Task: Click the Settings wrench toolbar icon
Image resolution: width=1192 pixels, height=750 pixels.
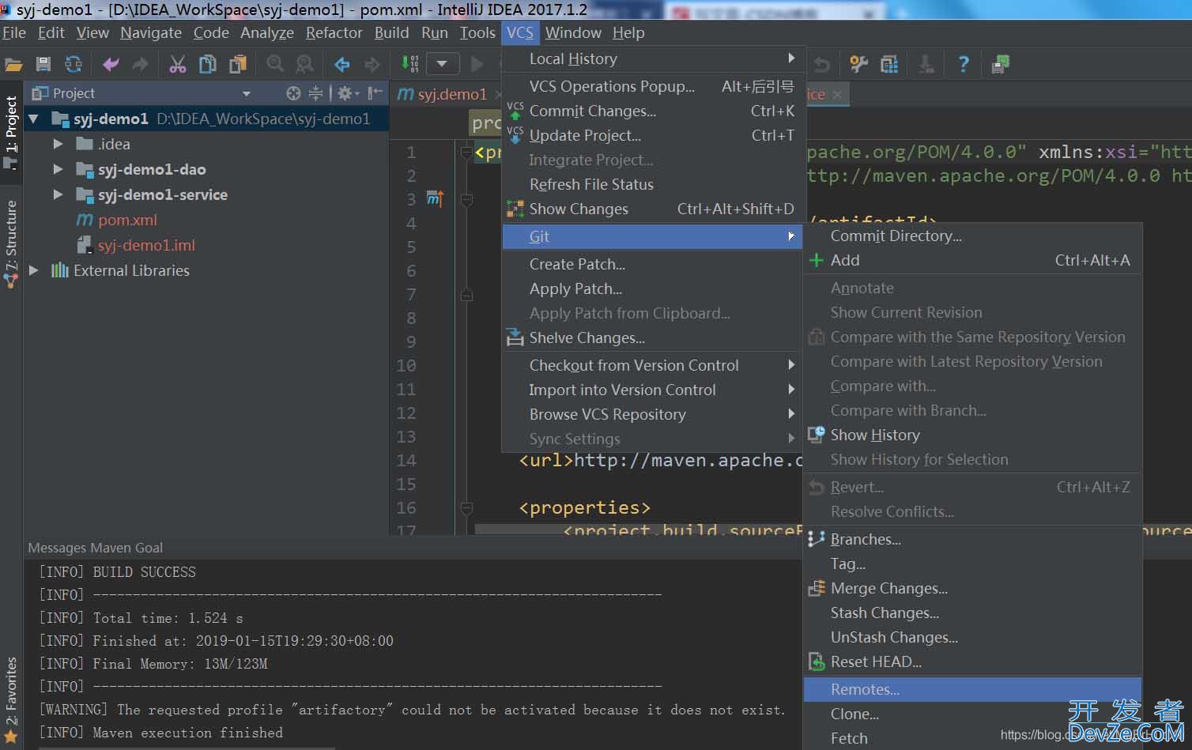Action: coord(859,65)
